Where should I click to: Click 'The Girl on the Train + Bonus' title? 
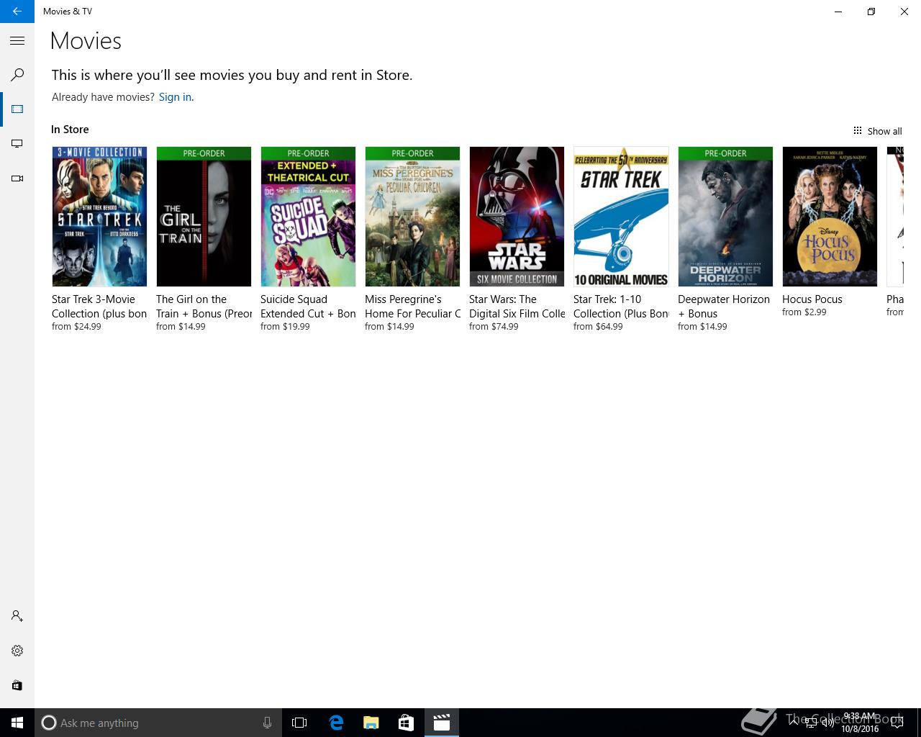click(204, 307)
